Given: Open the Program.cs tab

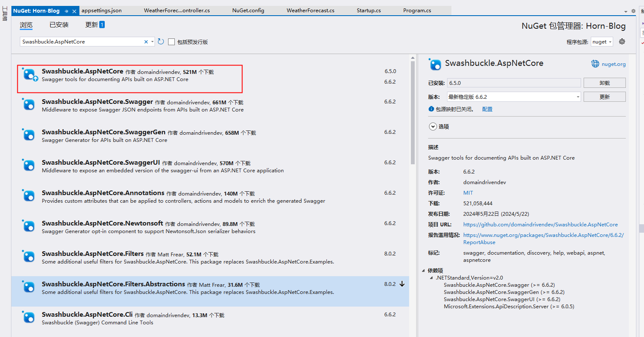Looking at the screenshot, I should pos(417,11).
